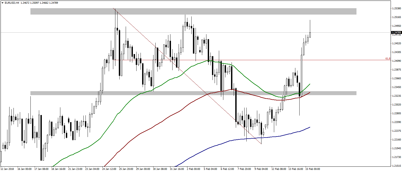Image resolution: width=402 pixels, height=172 pixels.
Task: Click the 1.23450 price axis label
Action: point(396,87)
